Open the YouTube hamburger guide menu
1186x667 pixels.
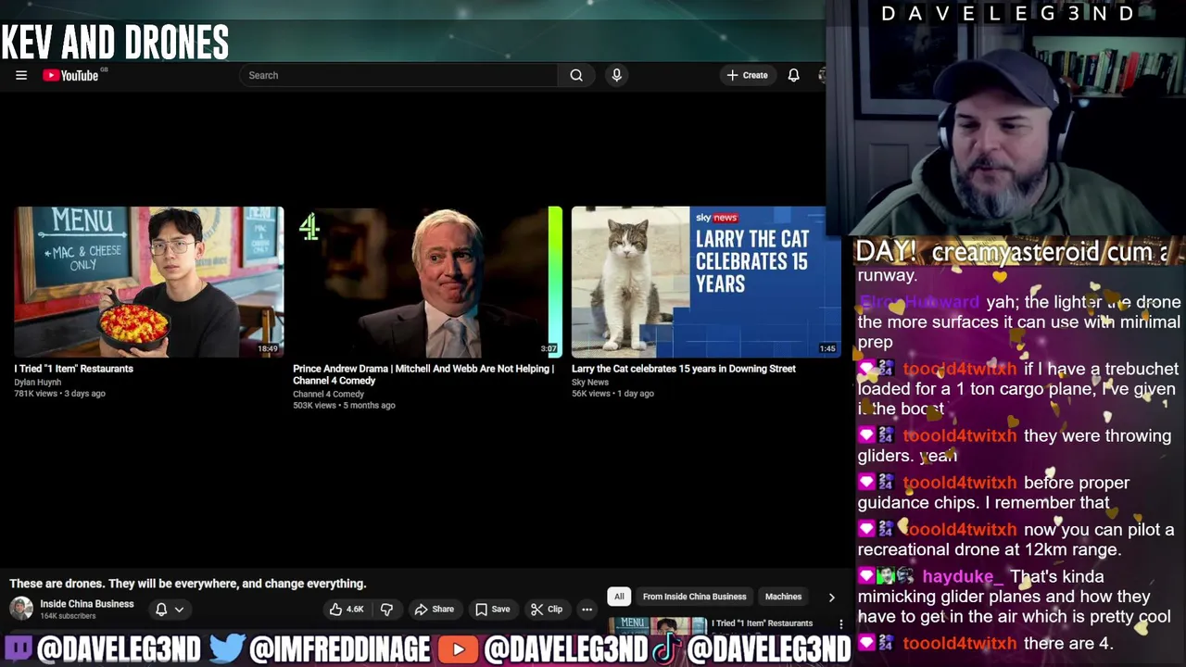pos(21,75)
